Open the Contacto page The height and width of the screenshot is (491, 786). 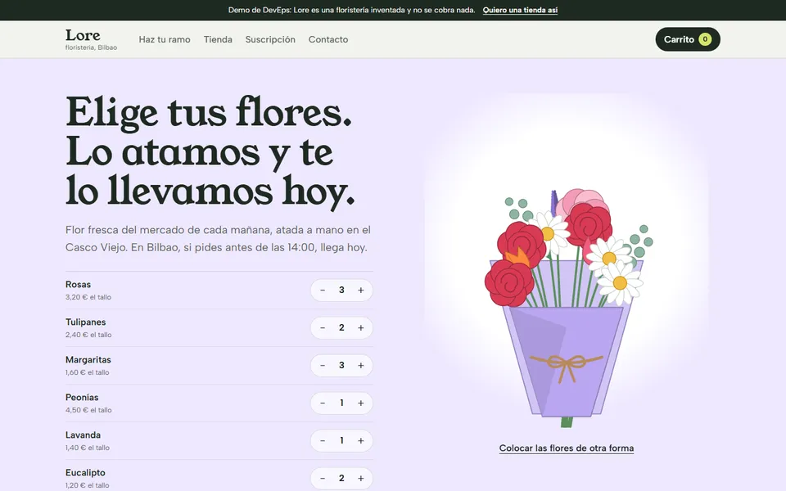pos(327,39)
